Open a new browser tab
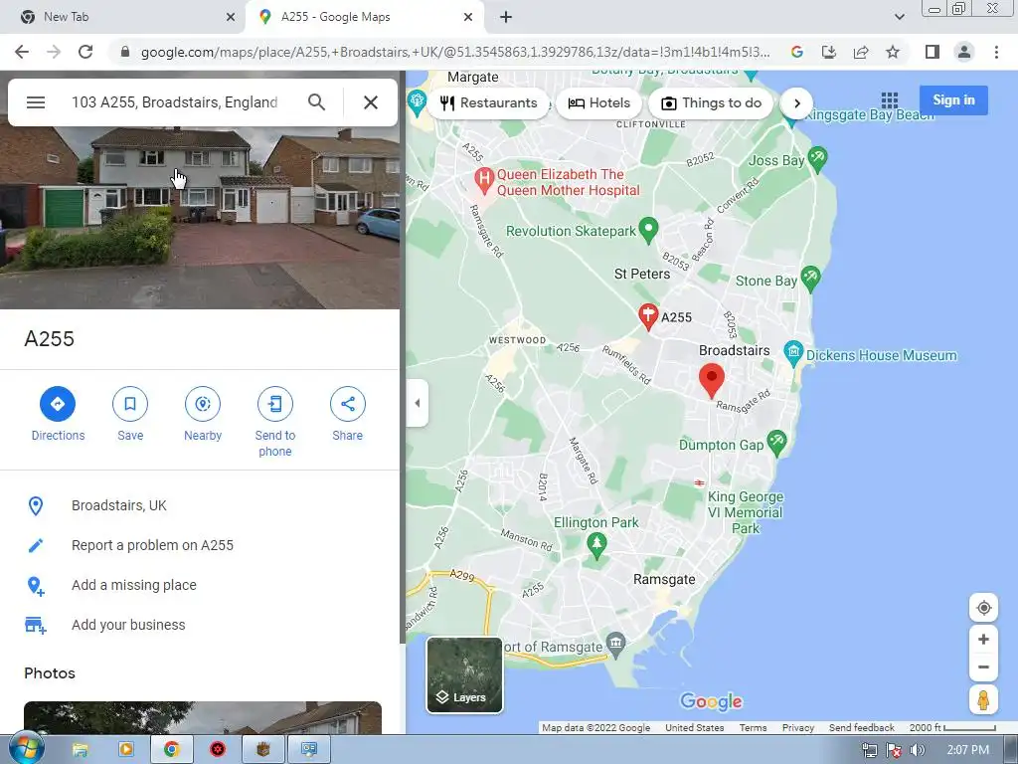Viewport: 1018px width, 764px height. pos(506,17)
